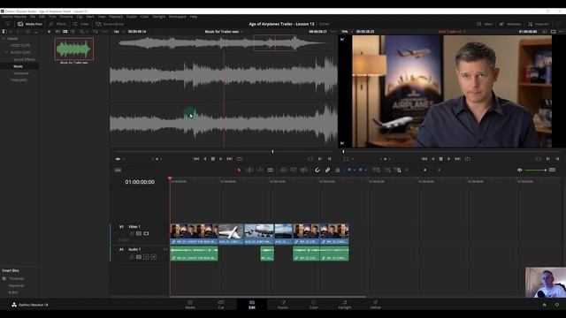Click the full extent zoom icon
Image resolution: width=566 pixels, height=318 pixels.
tap(377, 170)
